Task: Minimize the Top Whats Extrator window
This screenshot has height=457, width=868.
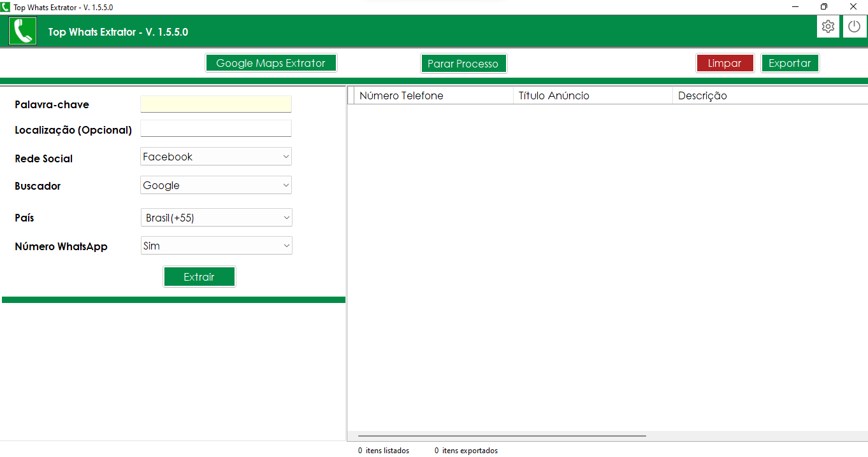Action: [x=795, y=6]
